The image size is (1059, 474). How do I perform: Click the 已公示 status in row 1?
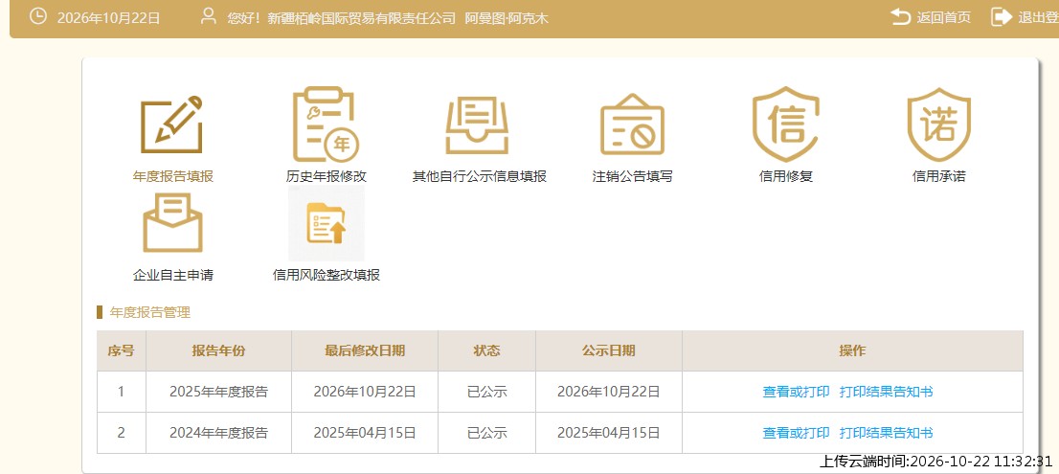[x=487, y=392]
